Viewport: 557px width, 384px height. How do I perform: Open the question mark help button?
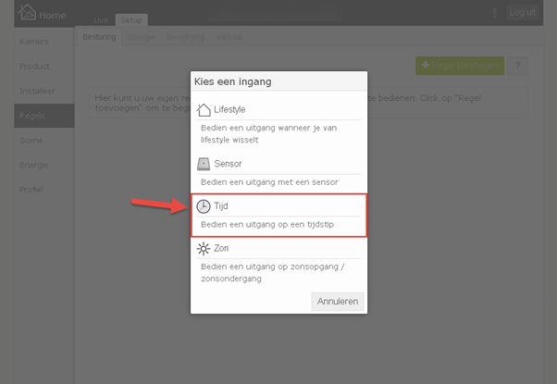click(517, 66)
